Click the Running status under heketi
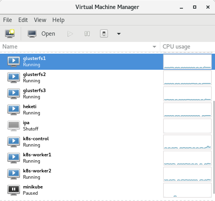 click(x=32, y=113)
